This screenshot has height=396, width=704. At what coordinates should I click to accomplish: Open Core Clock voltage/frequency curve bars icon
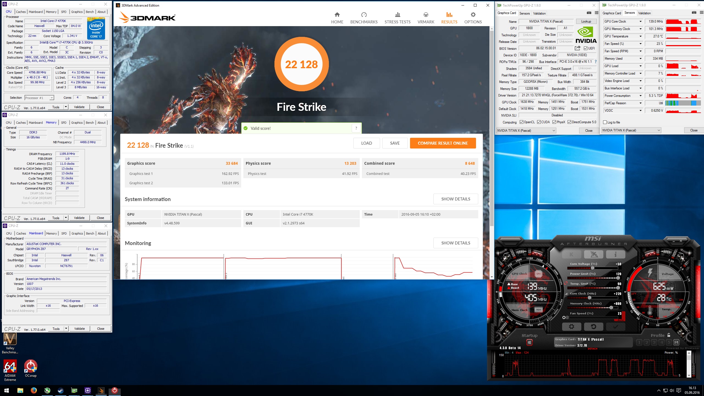click(566, 294)
